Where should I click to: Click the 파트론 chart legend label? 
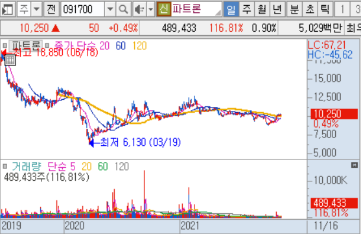[25, 46]
